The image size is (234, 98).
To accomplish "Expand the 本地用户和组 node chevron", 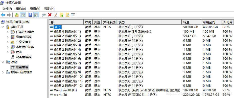I will point(8,47).
